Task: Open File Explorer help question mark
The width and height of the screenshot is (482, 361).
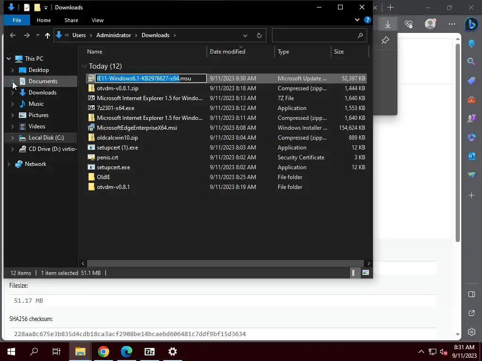Action: tap(367, 20)
